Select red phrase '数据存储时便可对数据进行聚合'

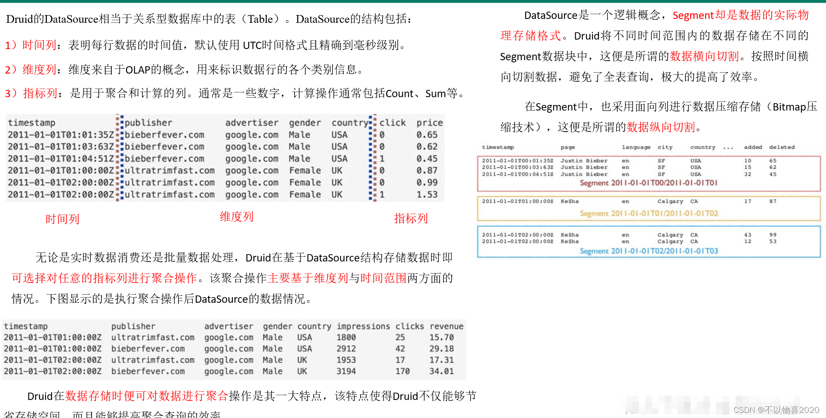pyautogui.click(x=147, y=396)
